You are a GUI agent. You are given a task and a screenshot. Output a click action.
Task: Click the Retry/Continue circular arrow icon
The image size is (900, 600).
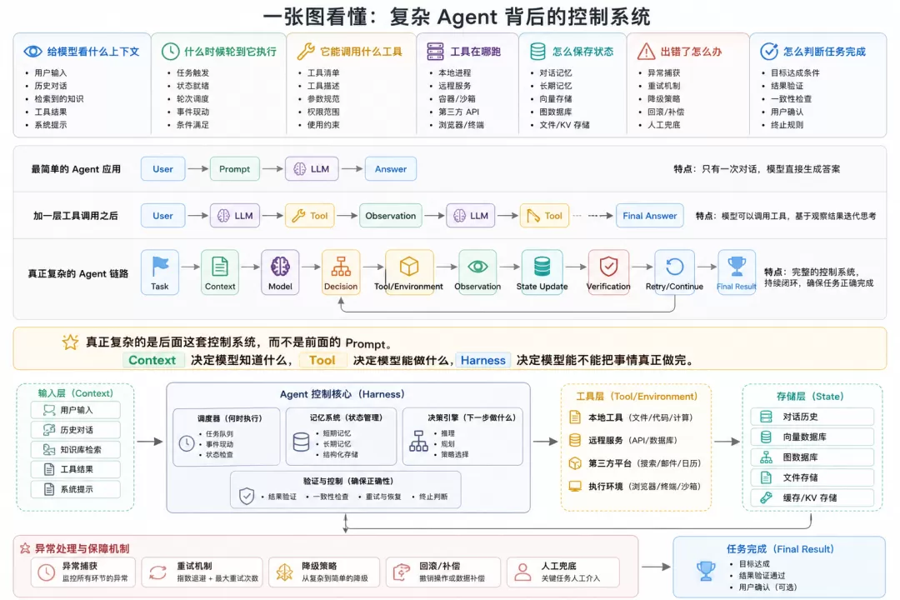tap(674, 267)
